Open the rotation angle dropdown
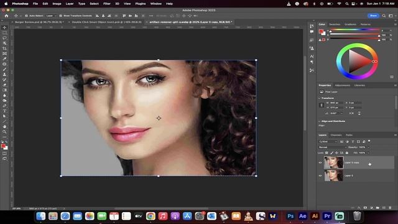 click(x=341, y=113)
